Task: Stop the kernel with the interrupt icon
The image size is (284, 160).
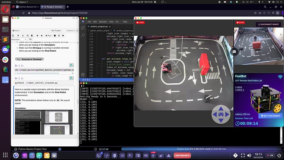Action: coord(55,36)
